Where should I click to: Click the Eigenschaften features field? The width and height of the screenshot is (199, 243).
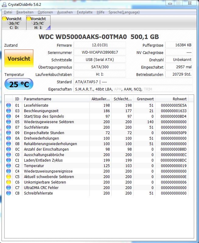(x=133, y=89)
